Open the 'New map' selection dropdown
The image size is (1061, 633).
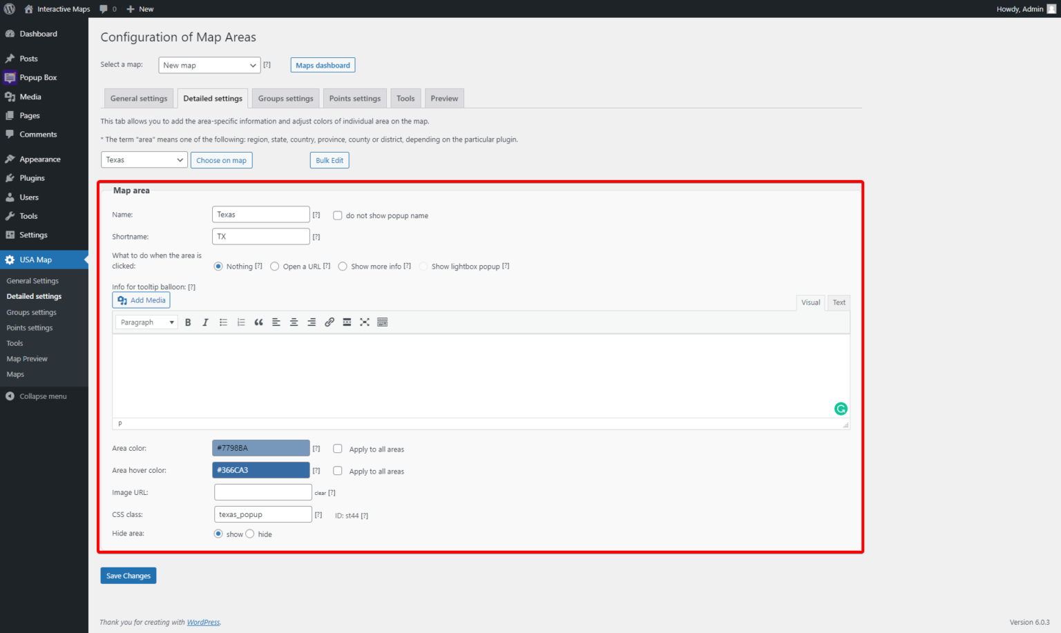tap(209, 66)
